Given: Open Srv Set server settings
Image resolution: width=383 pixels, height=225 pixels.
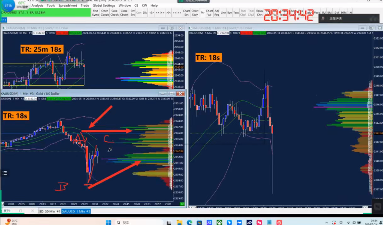Looking at the screenshot, I should [x=133, y=13].
